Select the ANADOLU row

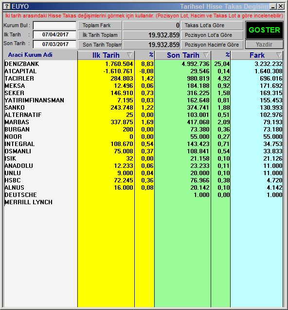coord(144,166)
